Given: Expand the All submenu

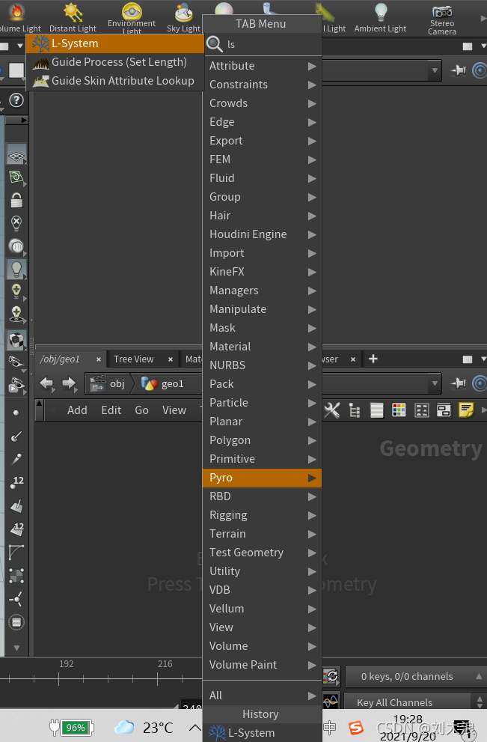Looking at the screenshot, I should [x=262, y=695].
